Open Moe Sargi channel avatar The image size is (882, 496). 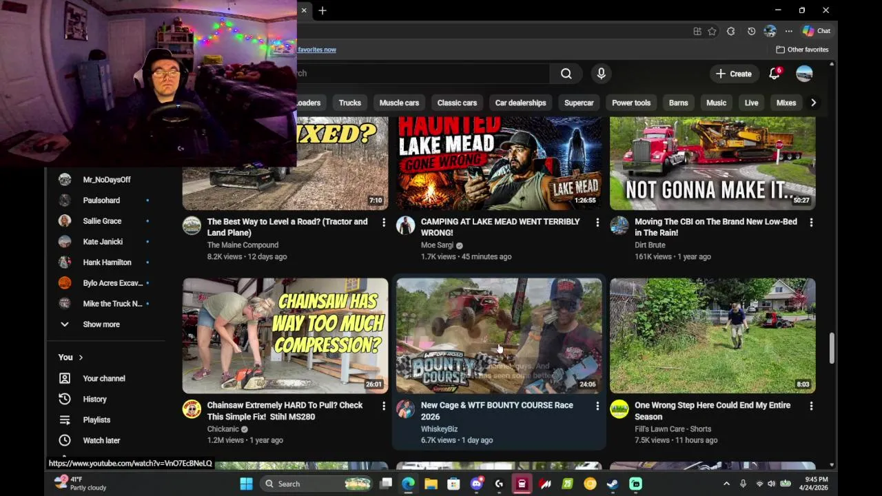405,225
